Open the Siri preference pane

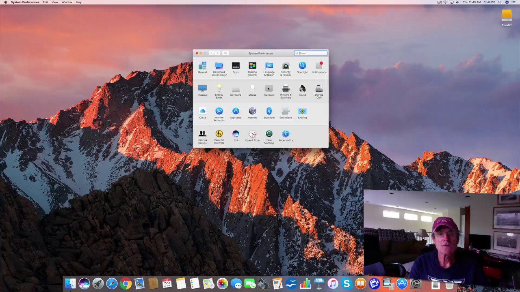[236, 136]
